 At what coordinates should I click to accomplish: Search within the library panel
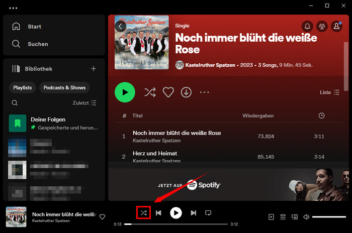[15, 103]
